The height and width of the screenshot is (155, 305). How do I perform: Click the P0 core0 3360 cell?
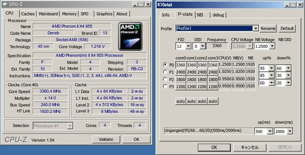181,65
